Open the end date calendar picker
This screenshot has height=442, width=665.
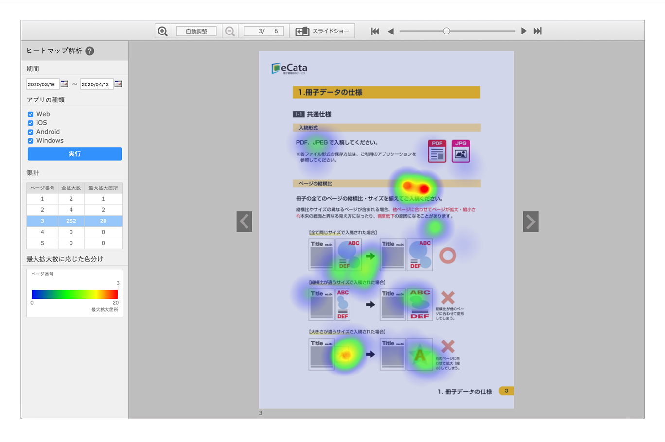pyautogui.click(x=118, y=84)
